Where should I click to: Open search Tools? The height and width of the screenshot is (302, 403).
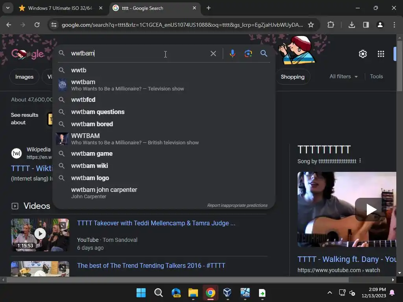tap(376, 77)
